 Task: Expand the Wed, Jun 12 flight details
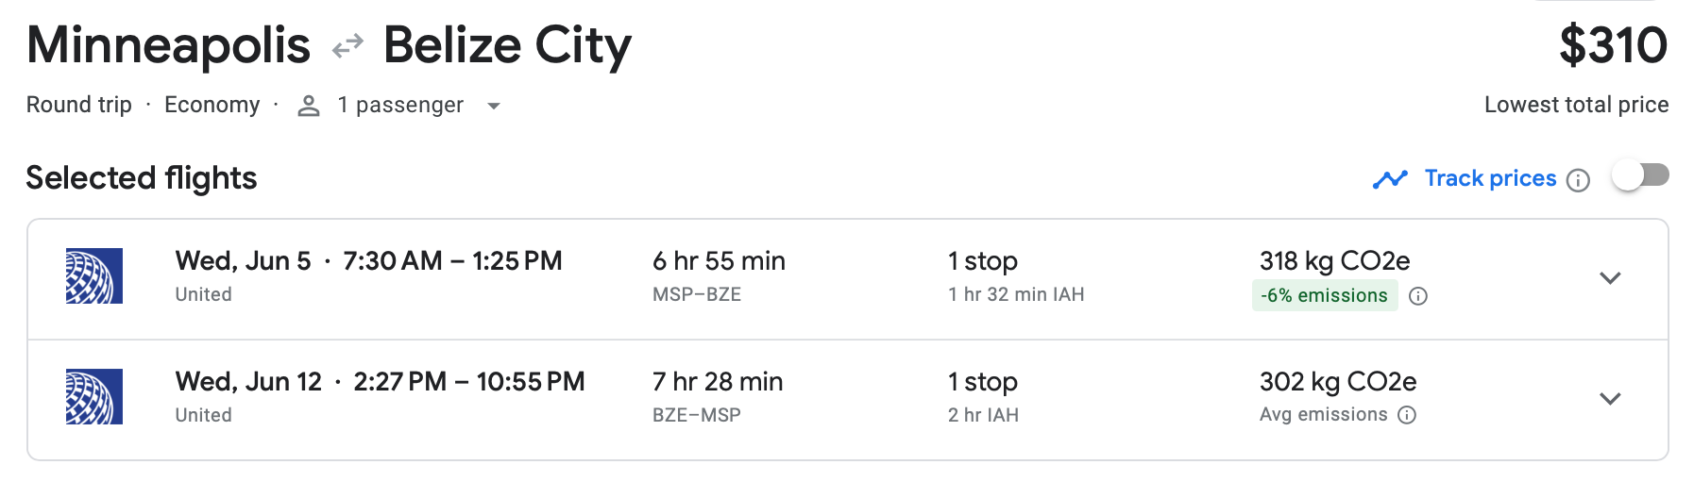[1610, 399]
